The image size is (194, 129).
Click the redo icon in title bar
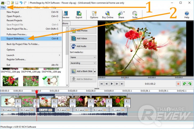pos(25,3)
